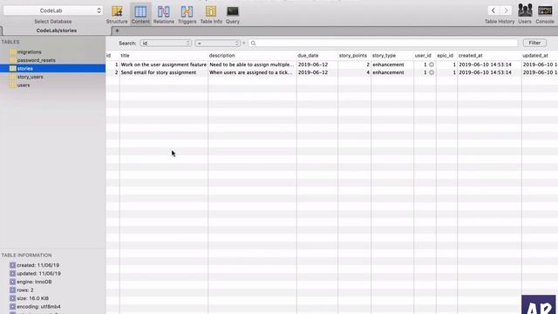Screen dimensions: 558x314
Task: Select story_points value 4 cell
Action: click(354, 72)
